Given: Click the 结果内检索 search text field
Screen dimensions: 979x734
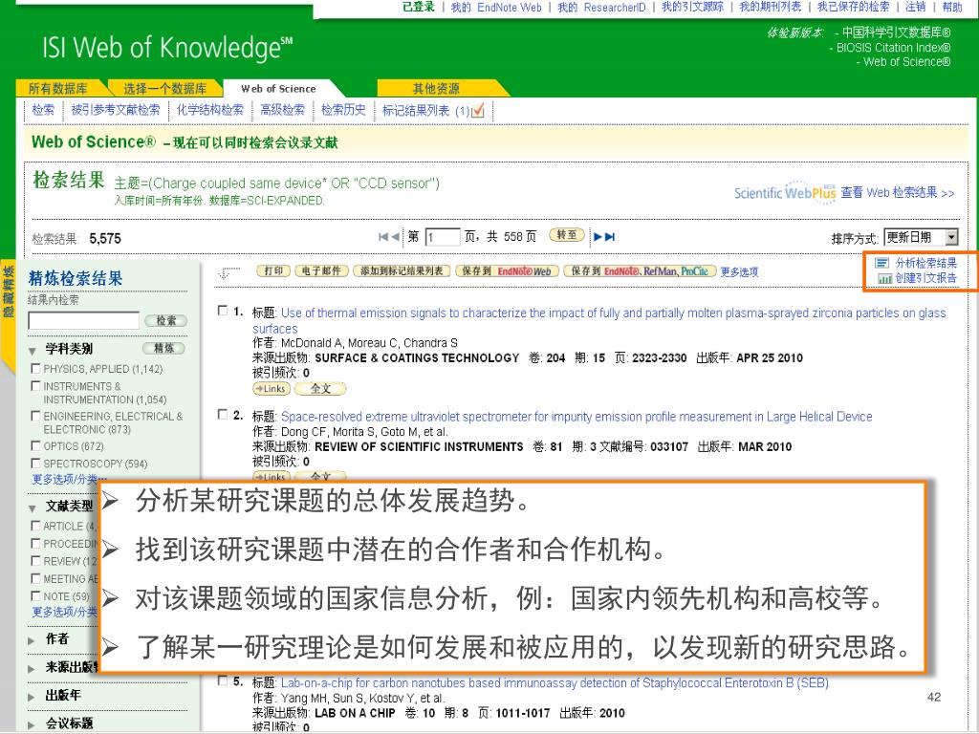Looking at the screenshot, I should 84,321.
